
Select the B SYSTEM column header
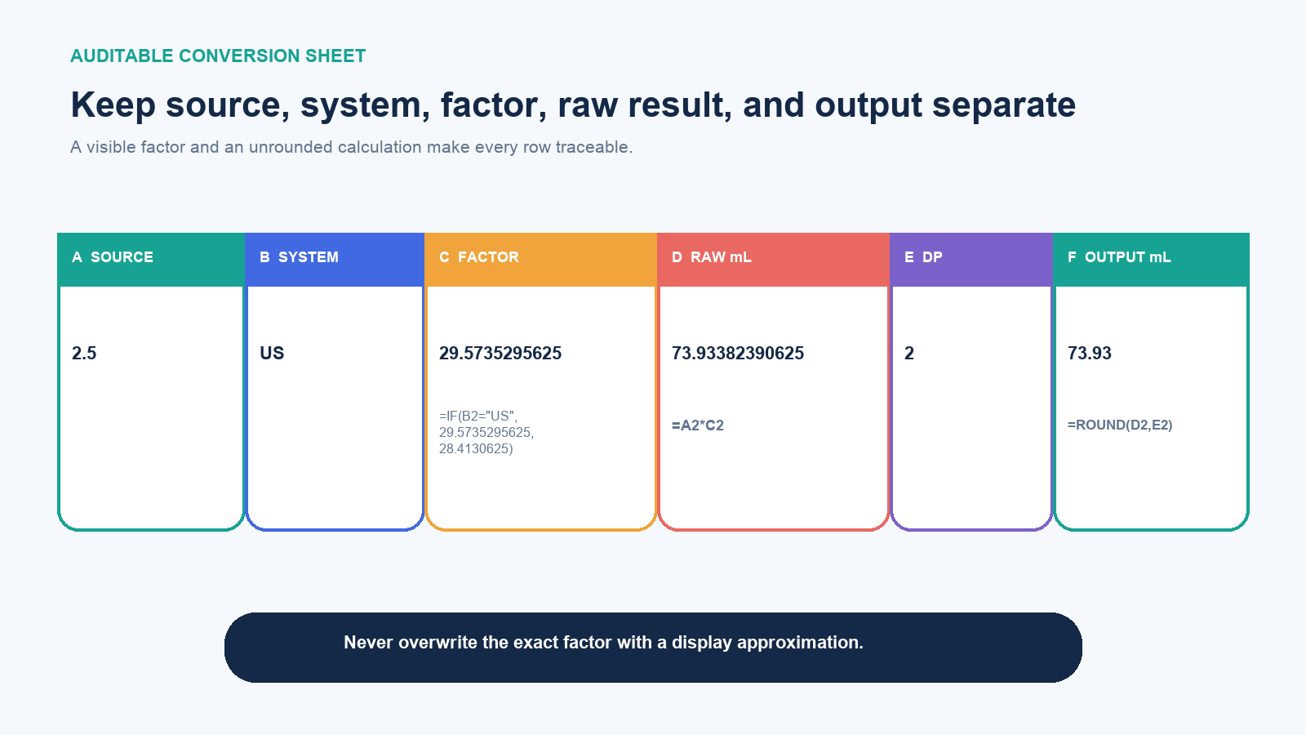click(x=335, y=259)
